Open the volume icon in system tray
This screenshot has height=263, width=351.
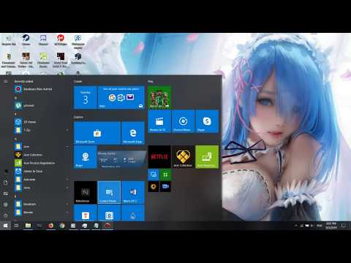(x=312, y=226)
